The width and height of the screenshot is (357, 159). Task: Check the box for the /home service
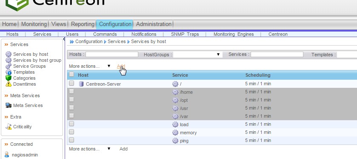pos(71,92)
